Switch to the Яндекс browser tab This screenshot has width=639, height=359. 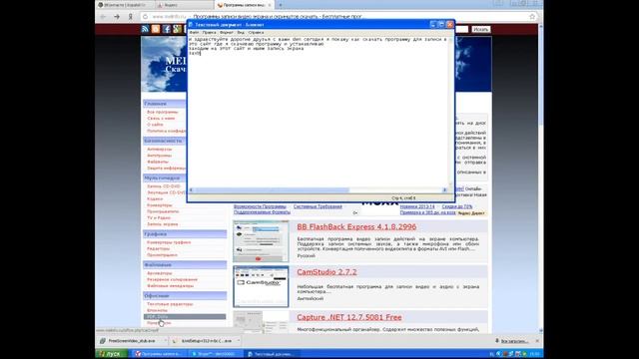[x=184, y=5]
